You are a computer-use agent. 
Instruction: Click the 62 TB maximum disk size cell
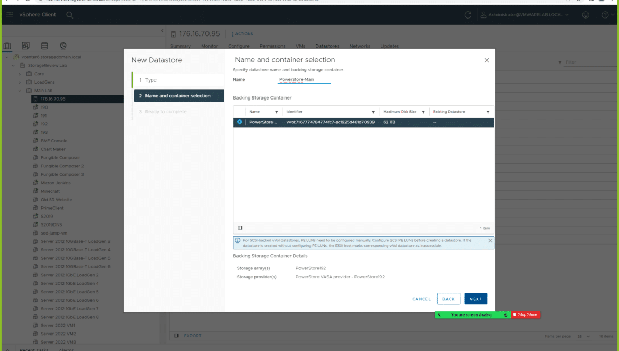point(389,122)
